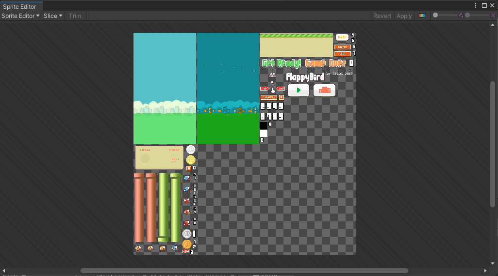Click the scroll-right arrow

point(485,271)
